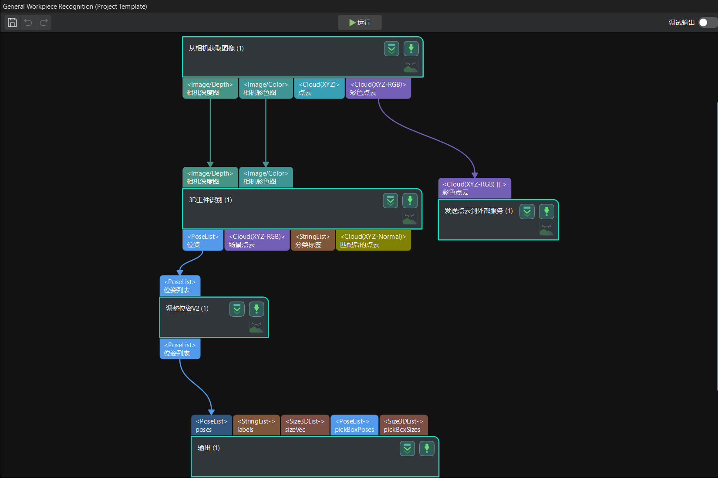Select the pickBoxPoses input port of 输出
This screenshot has width=718, height=478.
click(x=354, y=425)
